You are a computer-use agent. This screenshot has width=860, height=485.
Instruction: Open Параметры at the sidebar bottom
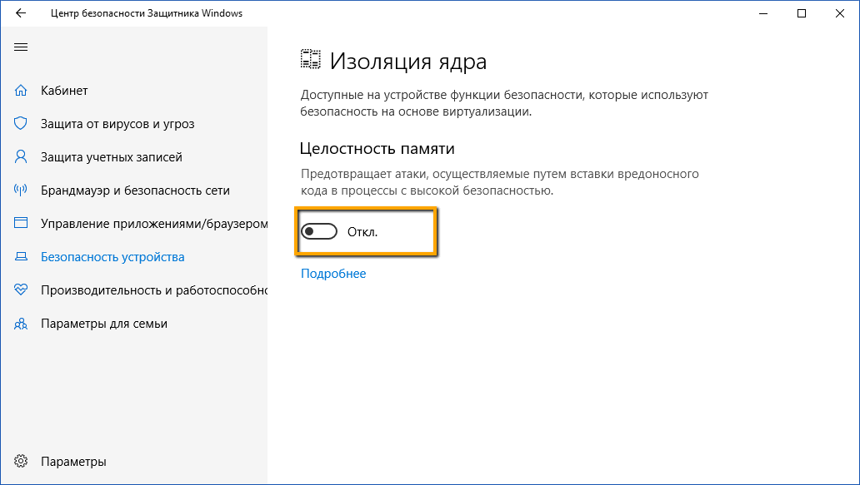(73, 462)
